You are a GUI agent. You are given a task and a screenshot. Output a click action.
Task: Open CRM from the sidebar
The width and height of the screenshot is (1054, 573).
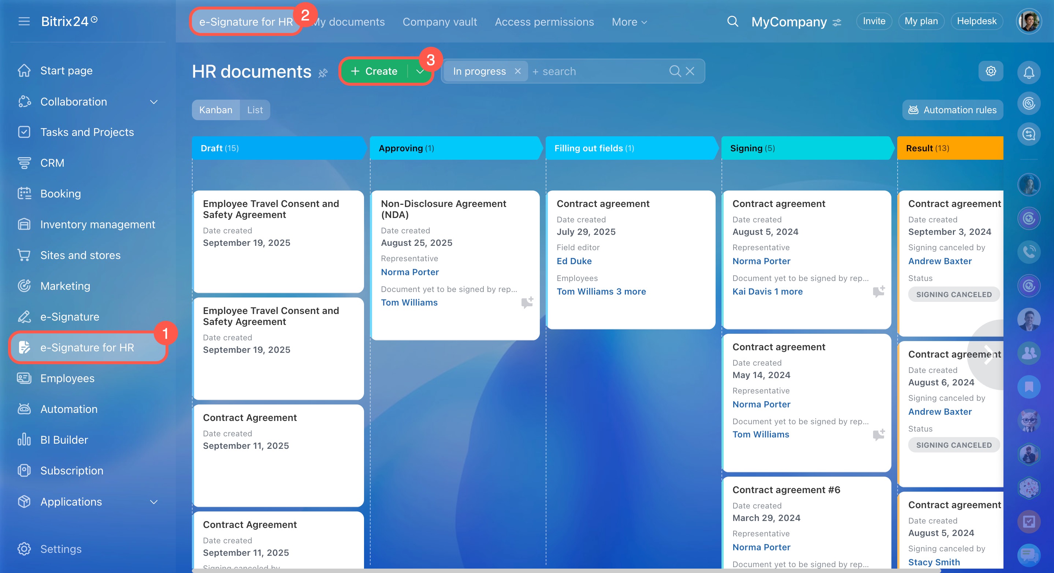point(52,163)
